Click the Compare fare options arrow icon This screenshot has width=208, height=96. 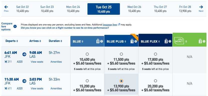[x=15, y=26]
